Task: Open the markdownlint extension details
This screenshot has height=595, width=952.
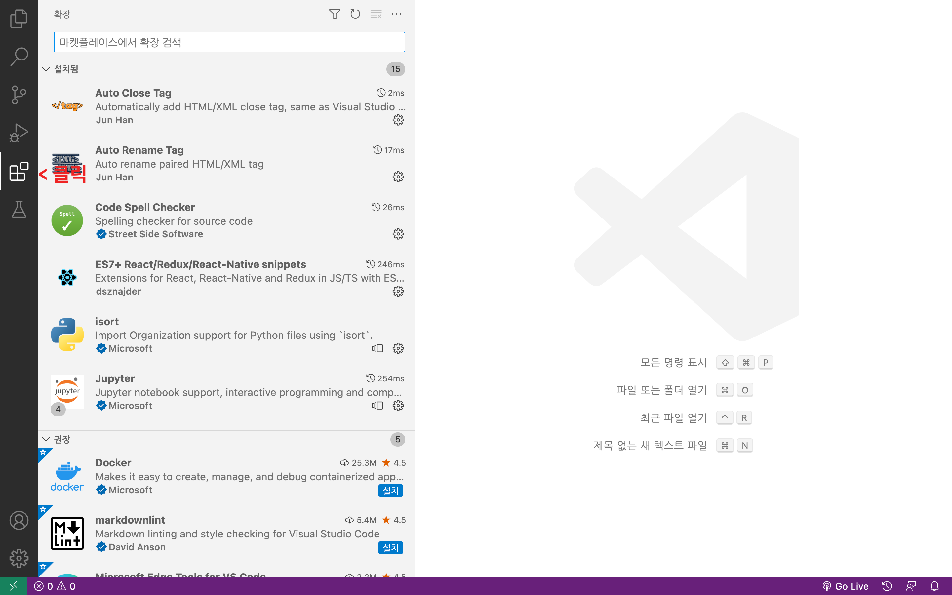Action: pyautogui.click(x=226, y=533)
